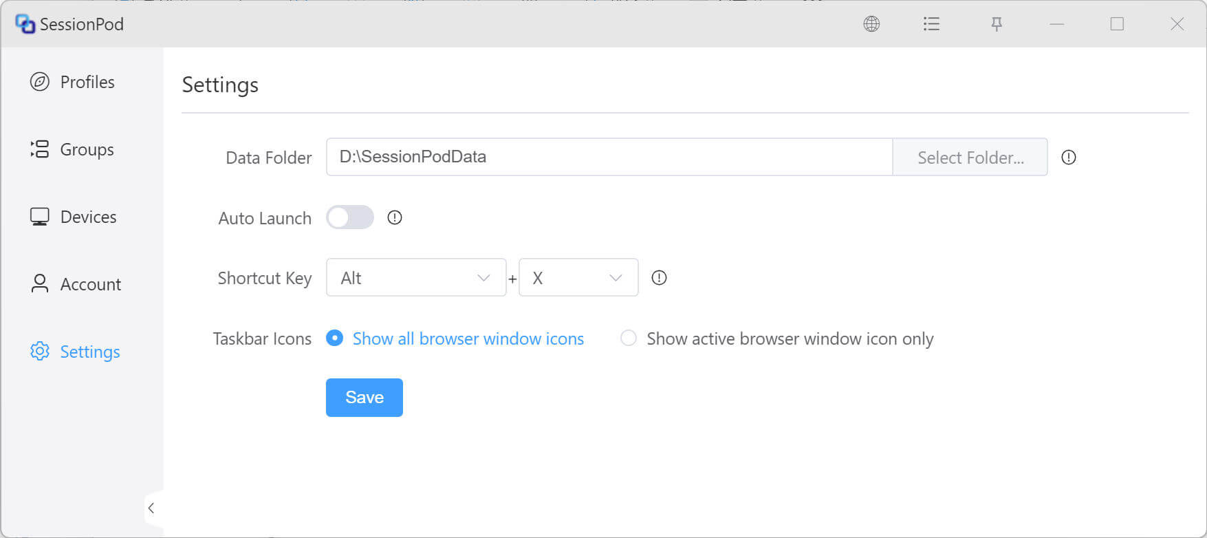Collapse the sidebar with the left chevron
The width and height of the screenshot is (1207, 538).
(151, 508)
